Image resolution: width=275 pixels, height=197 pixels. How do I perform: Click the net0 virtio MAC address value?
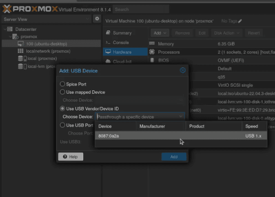246,110
